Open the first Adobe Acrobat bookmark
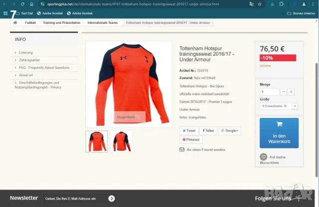Viewport: 319px width, 207px height. (50, 13)
